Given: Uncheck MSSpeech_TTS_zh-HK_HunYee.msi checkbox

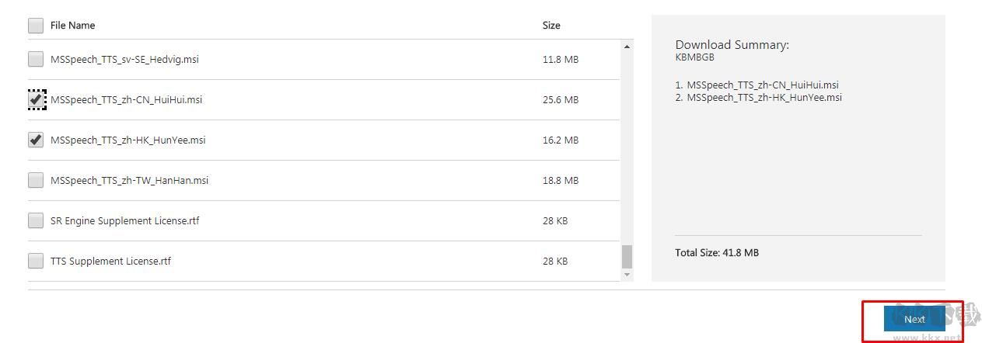Looking at the screenshot, I should point(36,140).
